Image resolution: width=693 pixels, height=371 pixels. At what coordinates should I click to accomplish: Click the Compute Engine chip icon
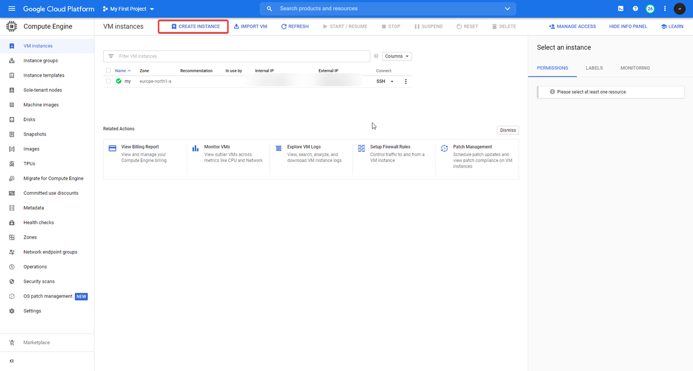pos(12,26)
